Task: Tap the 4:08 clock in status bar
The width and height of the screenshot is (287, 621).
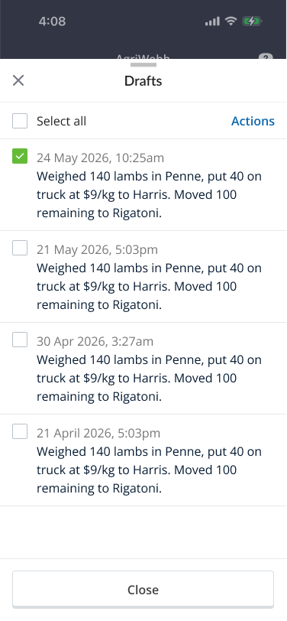Action: [x=52, y=21]
